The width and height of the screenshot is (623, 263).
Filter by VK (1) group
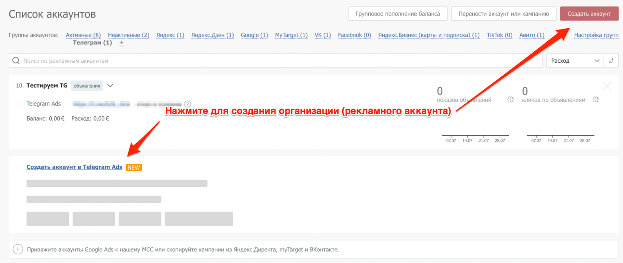click(323, 35)
